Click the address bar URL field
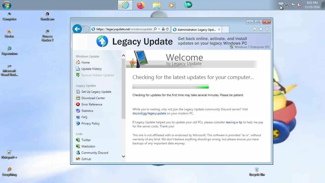The width and height of the screenshot is (325, 183). coord(124,29)
